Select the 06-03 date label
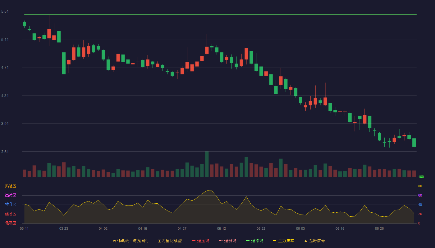This screenshot has width=435, height=248. click(300, 229)
